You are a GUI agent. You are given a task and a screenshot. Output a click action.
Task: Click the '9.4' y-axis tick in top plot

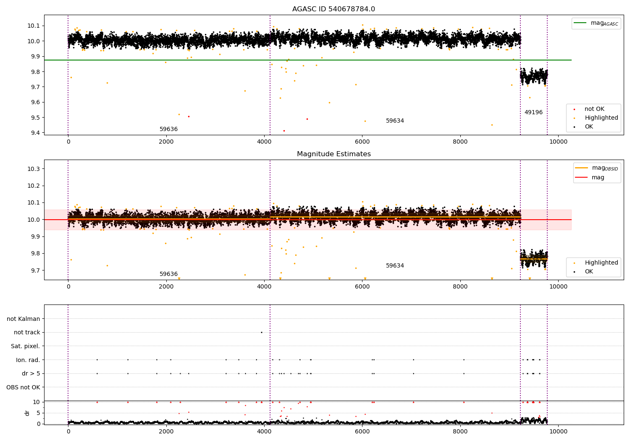coord(36,133)
